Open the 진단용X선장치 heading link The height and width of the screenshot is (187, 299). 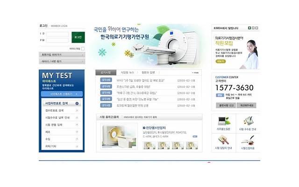pos(156,128)
